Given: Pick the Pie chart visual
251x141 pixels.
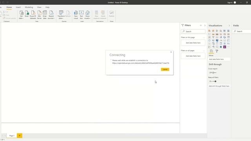Looking at the screenshot, I should [x=221, y=37].
